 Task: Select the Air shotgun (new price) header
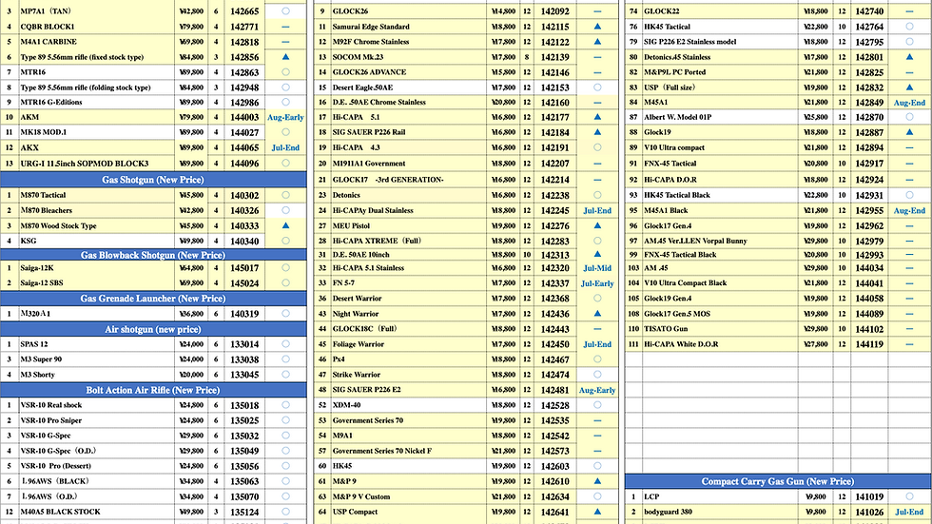153,329
